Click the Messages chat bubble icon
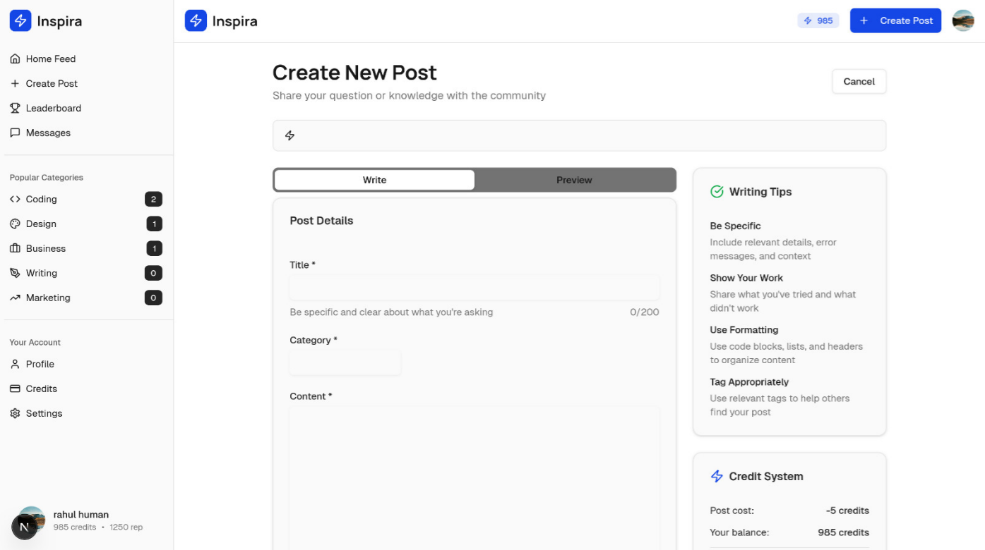Viewport: 985px width, 550px height. tap(15, 133)
